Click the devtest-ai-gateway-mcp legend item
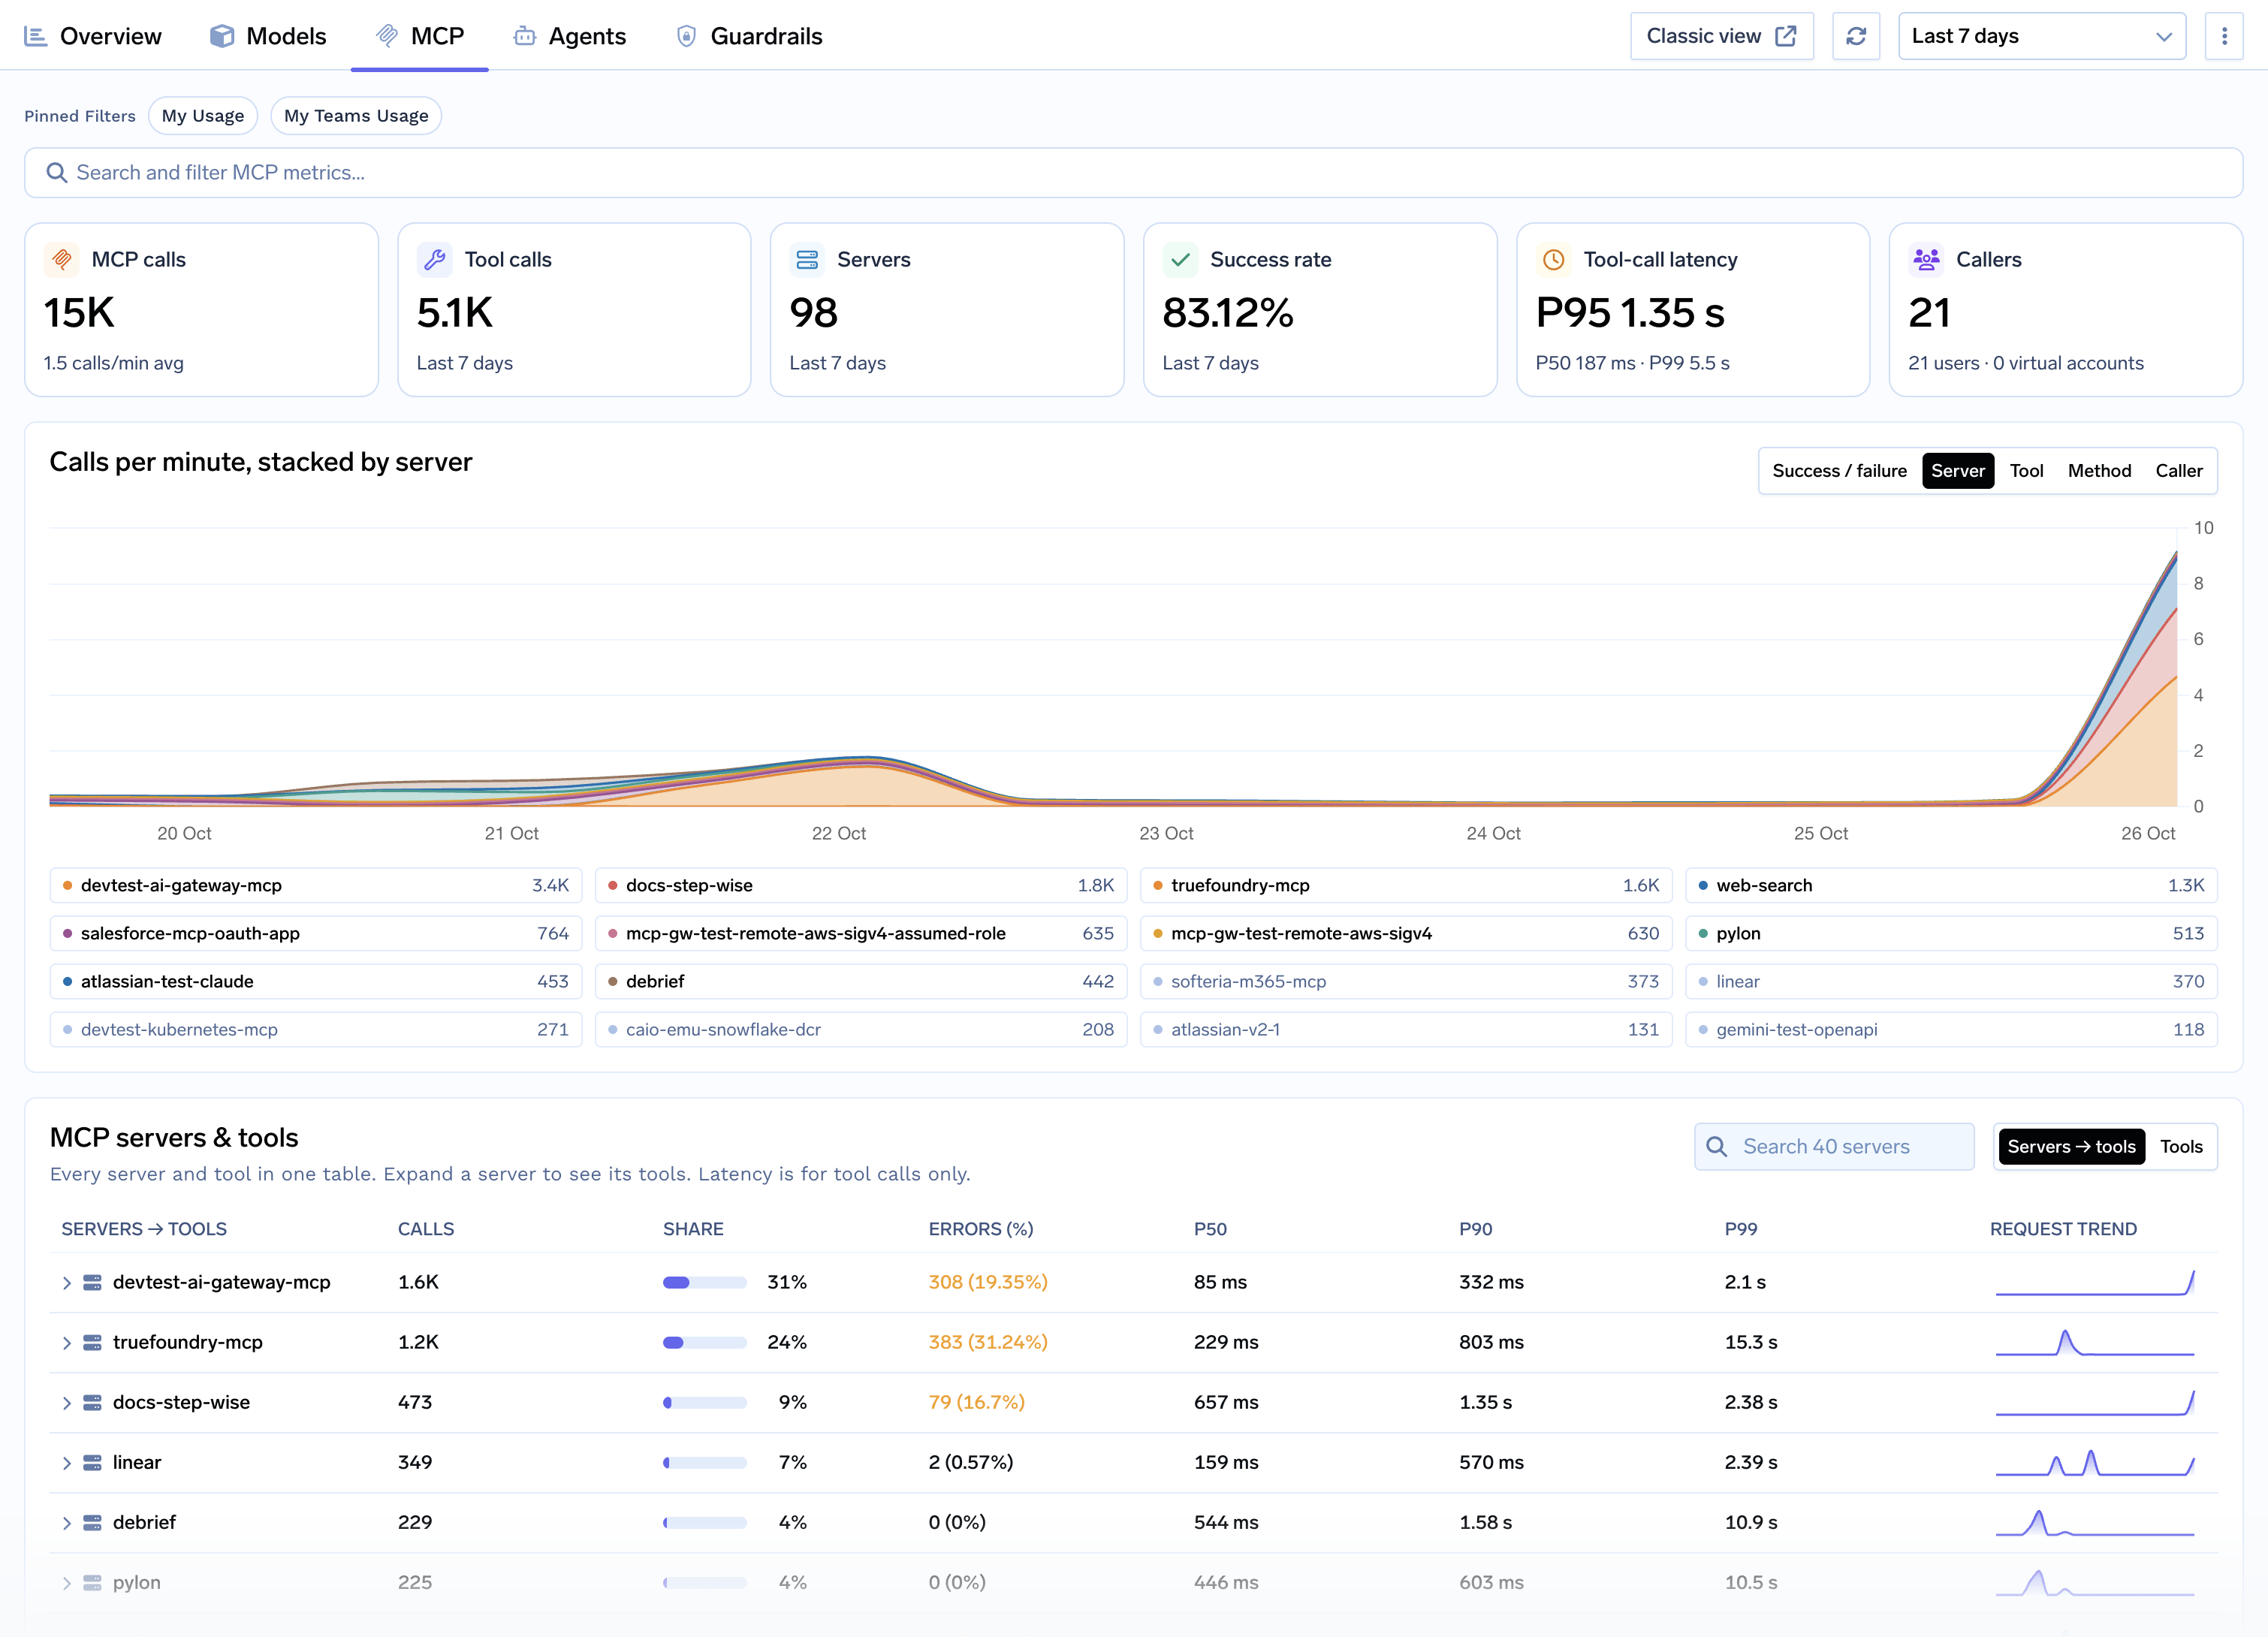 point(316,885)
